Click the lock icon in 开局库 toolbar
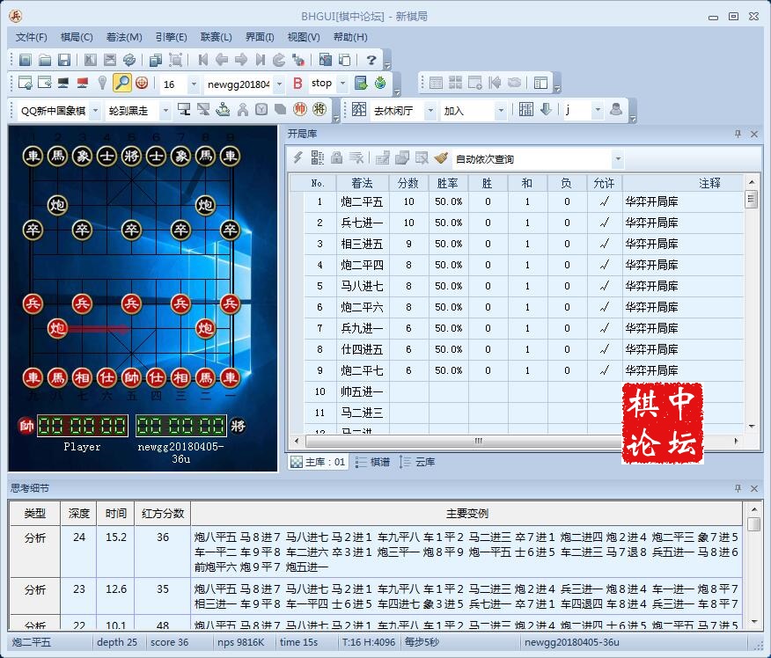771x658 pixels. click(337, 157)
